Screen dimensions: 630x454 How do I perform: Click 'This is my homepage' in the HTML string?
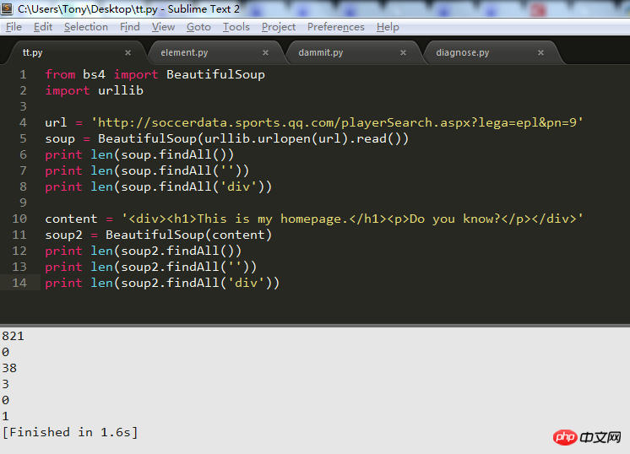pos(273,219)
